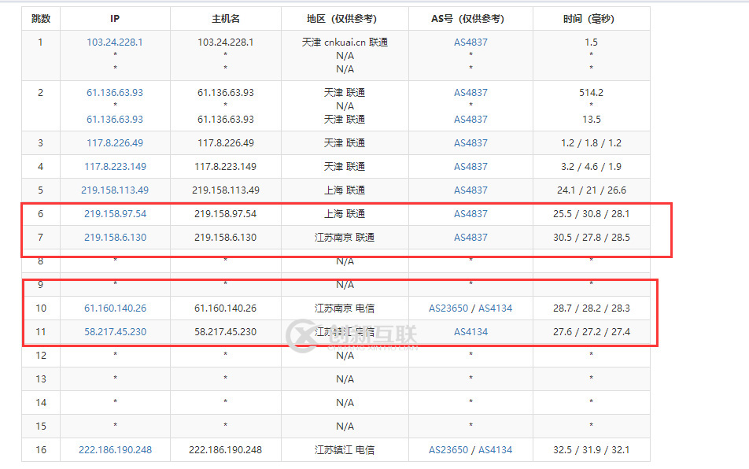Select hostname cell 58.217.45.230
This screenshot has width=749, height=469.
tap(226, 331)
